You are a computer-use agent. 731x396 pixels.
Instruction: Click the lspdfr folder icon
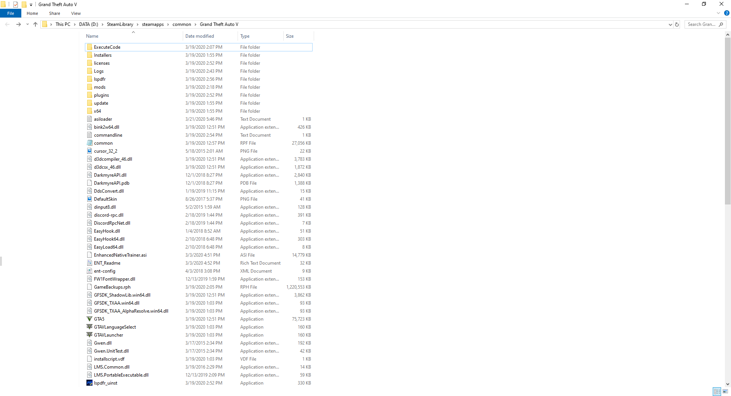(x=89, y=79)
